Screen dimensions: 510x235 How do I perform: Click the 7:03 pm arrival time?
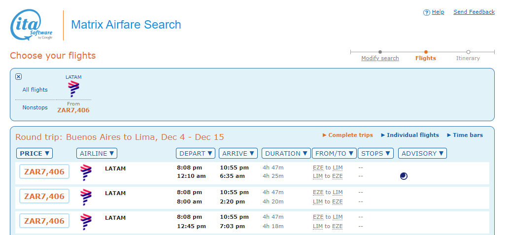(233, 226)
